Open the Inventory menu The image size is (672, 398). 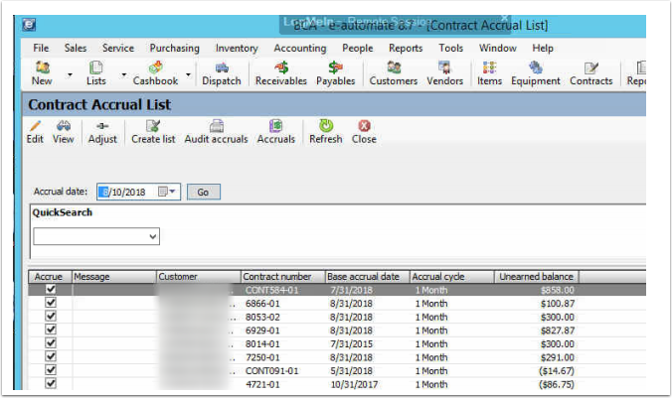pyautogui.click(x=237, y=48)
